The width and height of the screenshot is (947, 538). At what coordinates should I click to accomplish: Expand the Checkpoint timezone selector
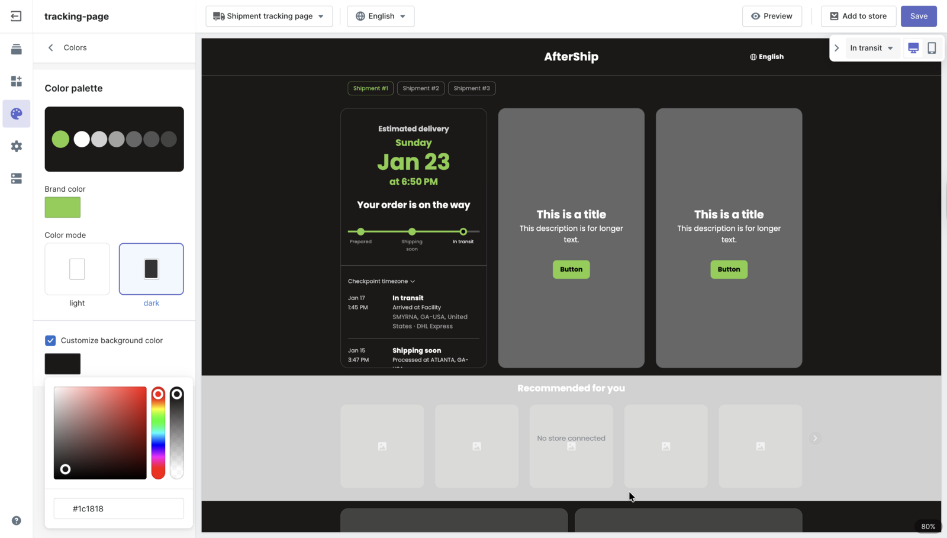tap(381, 281)
